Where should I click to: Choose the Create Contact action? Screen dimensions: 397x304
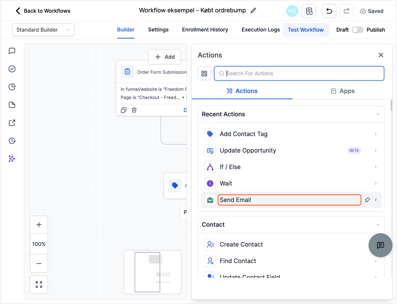291,244
